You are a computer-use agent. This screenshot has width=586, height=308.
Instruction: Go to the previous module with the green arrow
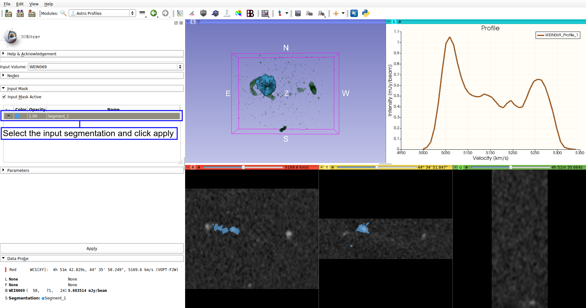153,13
